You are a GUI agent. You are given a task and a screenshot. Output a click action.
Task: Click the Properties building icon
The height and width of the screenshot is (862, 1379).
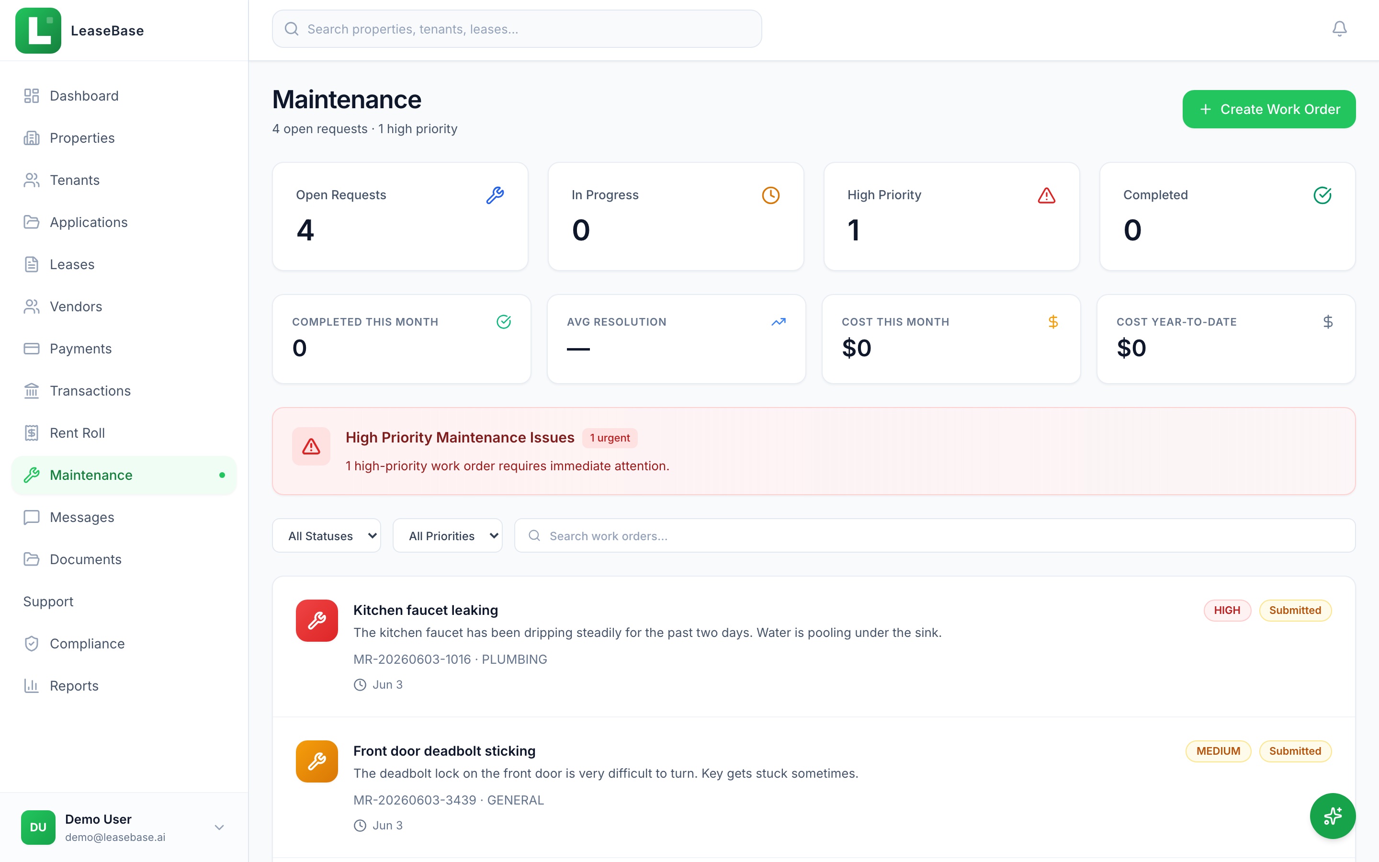point(31,138)
